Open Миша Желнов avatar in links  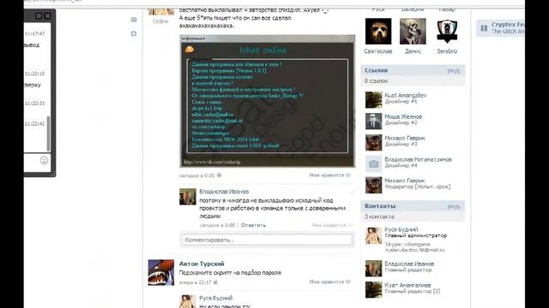(374, 121)
